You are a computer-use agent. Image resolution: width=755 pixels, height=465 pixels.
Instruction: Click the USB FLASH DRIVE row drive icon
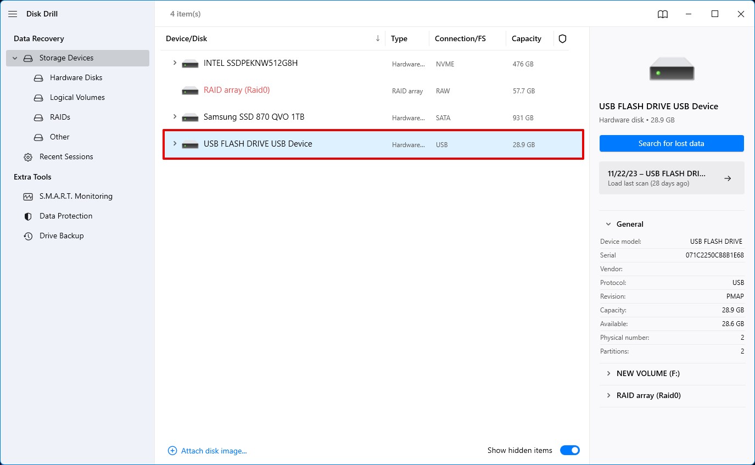click(x=190, y=144)
